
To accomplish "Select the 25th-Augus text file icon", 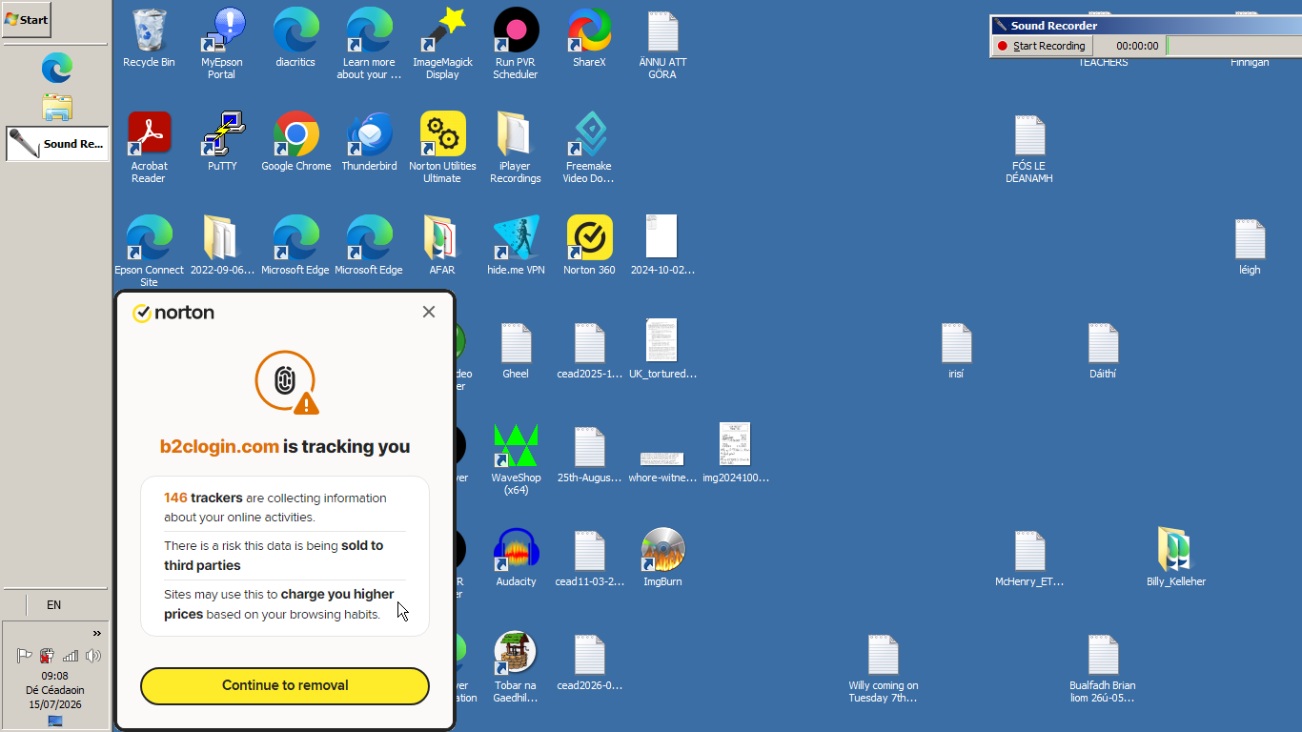I will tap(589, 454).
